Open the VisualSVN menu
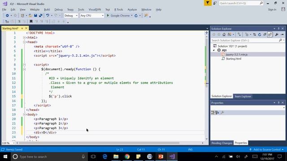The width and height of the screenshot is (287, 161). click(95, 9)
